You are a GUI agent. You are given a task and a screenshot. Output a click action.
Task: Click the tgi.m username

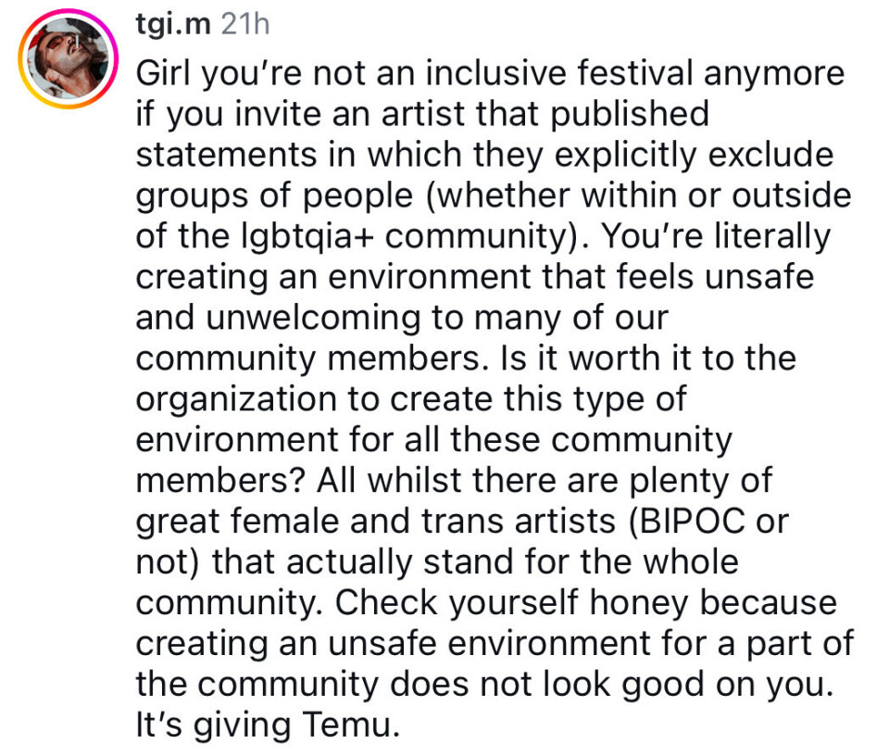pos(171,25)
